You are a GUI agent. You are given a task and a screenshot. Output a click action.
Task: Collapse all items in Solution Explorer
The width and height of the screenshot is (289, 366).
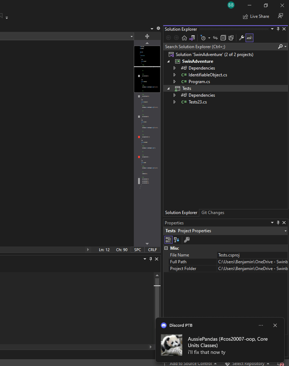coord(223,38)
